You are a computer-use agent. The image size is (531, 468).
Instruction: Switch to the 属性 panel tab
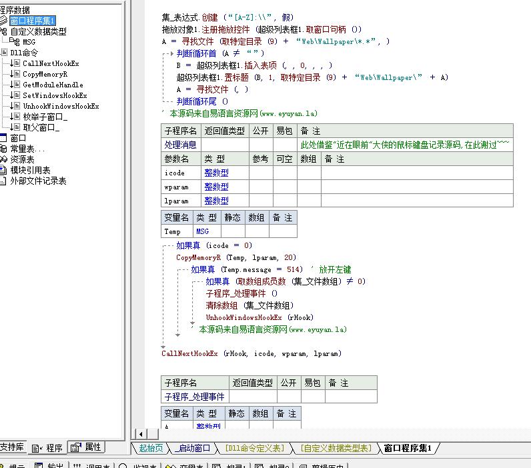tap(86, 447)
